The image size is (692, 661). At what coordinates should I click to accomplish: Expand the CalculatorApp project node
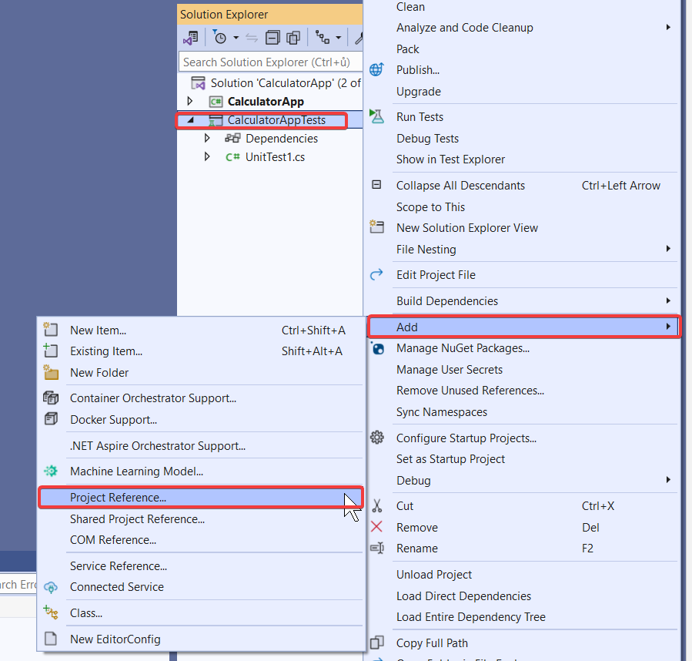[188, 101]
